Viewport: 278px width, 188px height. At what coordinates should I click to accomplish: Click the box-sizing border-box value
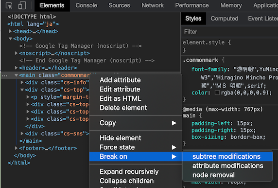pyautogui.click(x=246, y=137)
